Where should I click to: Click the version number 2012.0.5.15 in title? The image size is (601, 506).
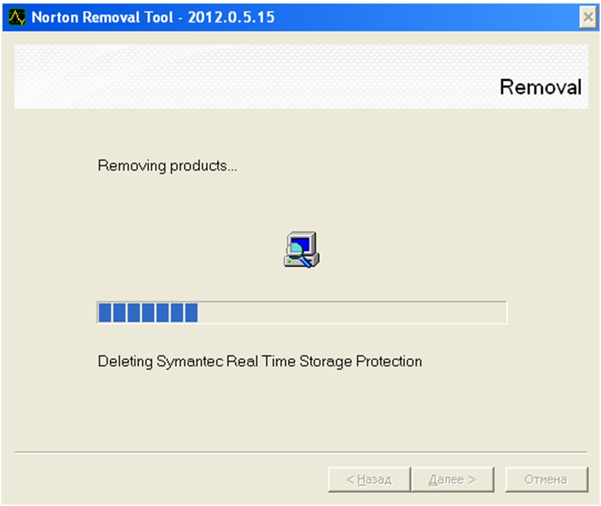click(231, 17)
